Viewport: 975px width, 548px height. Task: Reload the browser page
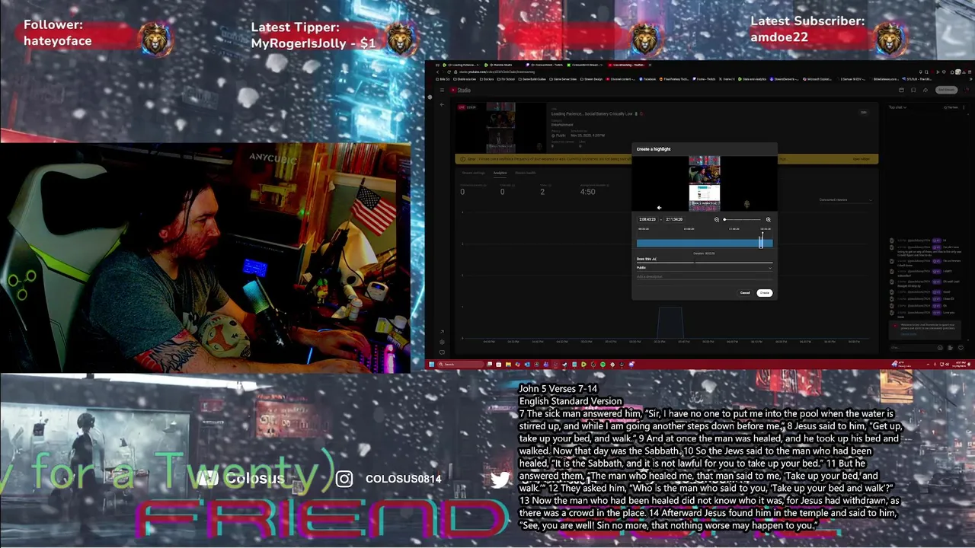[x=449, y=72]
